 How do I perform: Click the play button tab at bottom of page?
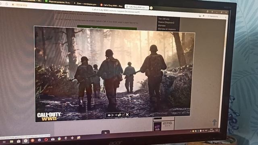pos(106,133)
